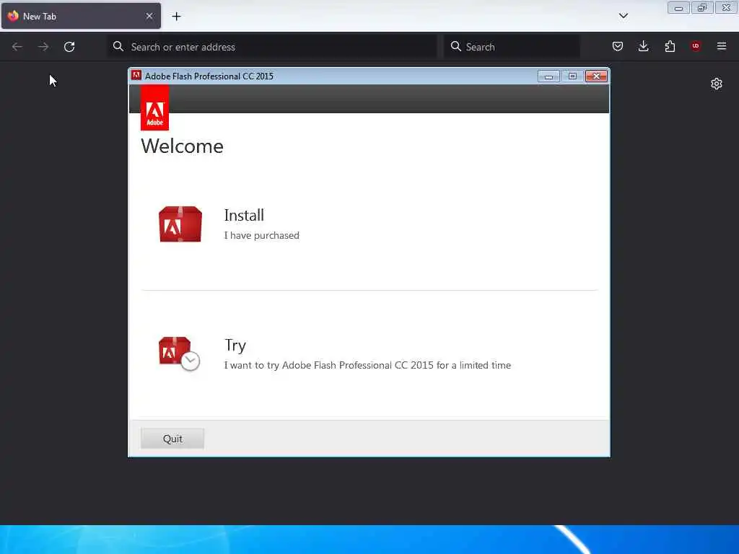The width and height of the screenshot is (739, 554).
Task: Close the Firefox window
Action: pyautogui.click(x=726, y=8)
